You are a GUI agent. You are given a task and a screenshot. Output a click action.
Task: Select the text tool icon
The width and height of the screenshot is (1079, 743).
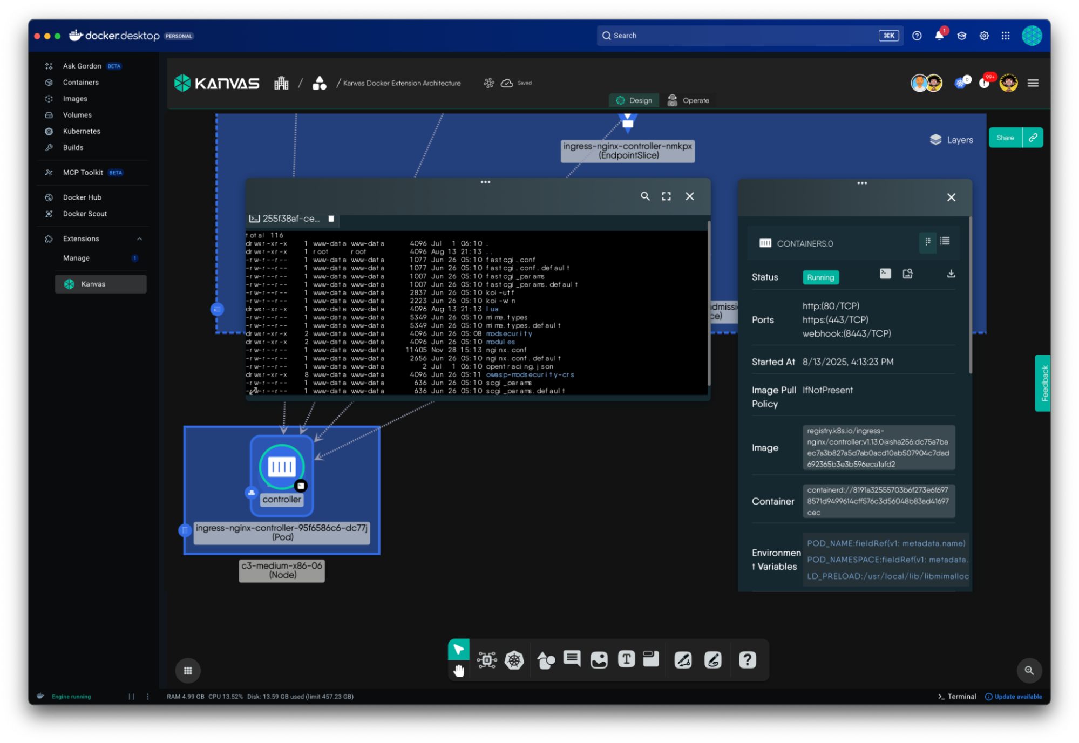[626, 659]
